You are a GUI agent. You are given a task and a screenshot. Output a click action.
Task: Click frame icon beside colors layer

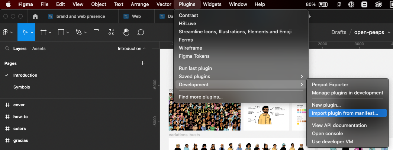7,129
